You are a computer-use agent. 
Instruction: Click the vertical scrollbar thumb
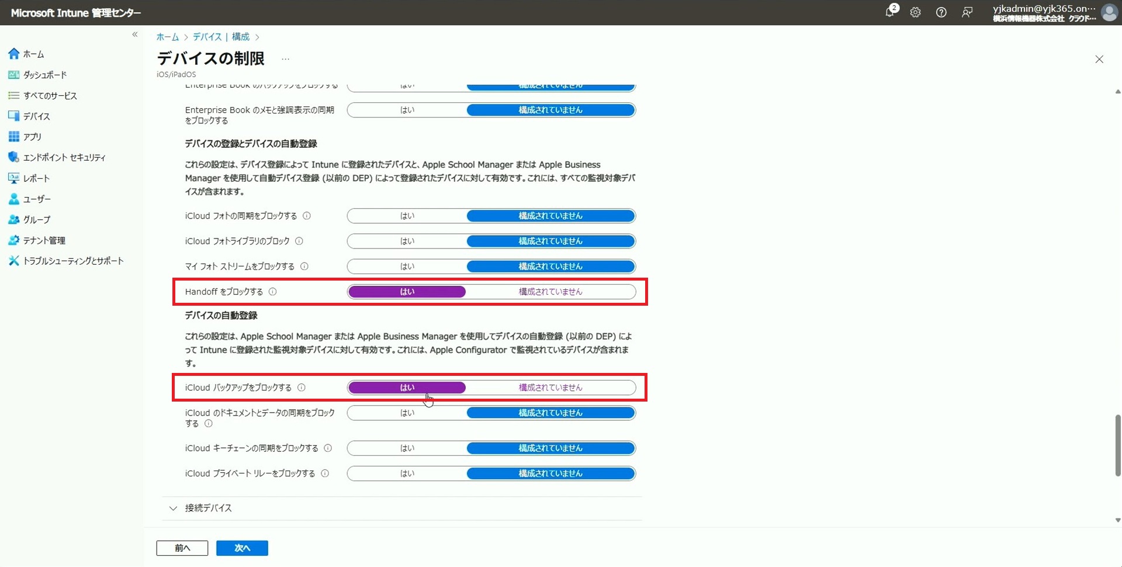(1117, 444)
